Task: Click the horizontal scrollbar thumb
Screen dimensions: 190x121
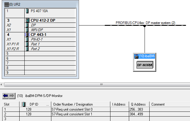Action: coord(101,85)
